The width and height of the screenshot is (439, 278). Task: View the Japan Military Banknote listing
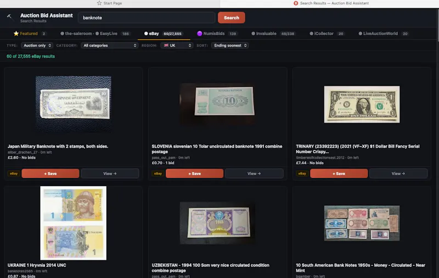tap(110, 174)
